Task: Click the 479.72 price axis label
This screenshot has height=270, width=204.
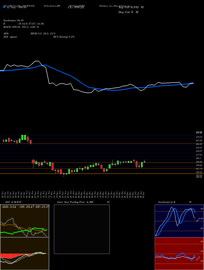Action: [x=199, y=137]
